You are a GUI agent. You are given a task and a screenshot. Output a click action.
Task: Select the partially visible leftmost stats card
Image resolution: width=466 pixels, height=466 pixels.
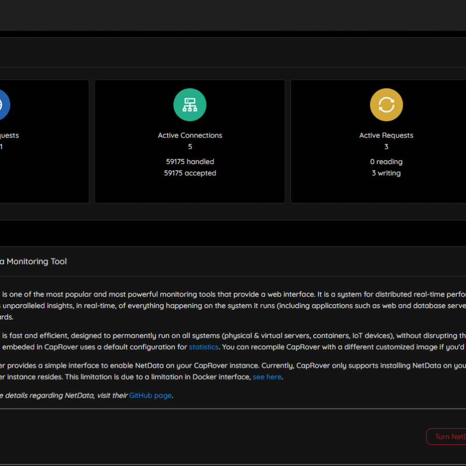[x=44, y=141]
